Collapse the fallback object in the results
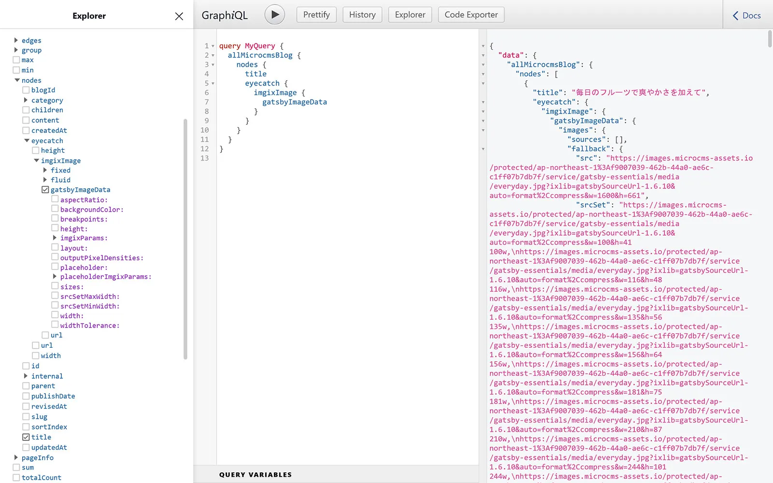This screenshot has height=483, width=773. click(483, 149)
